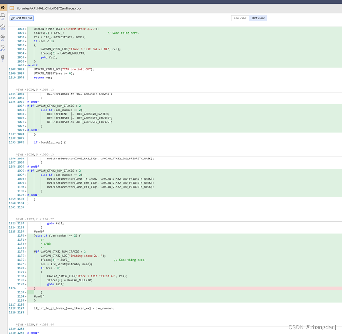Click the CAN3_RX1_IRQn nvicEnableVector line
The width and height of the screenshot is (342, 334).
[100, 187]
